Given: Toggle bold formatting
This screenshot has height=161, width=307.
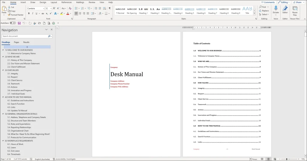Looking at the screenshot, I should click(29, 13).
